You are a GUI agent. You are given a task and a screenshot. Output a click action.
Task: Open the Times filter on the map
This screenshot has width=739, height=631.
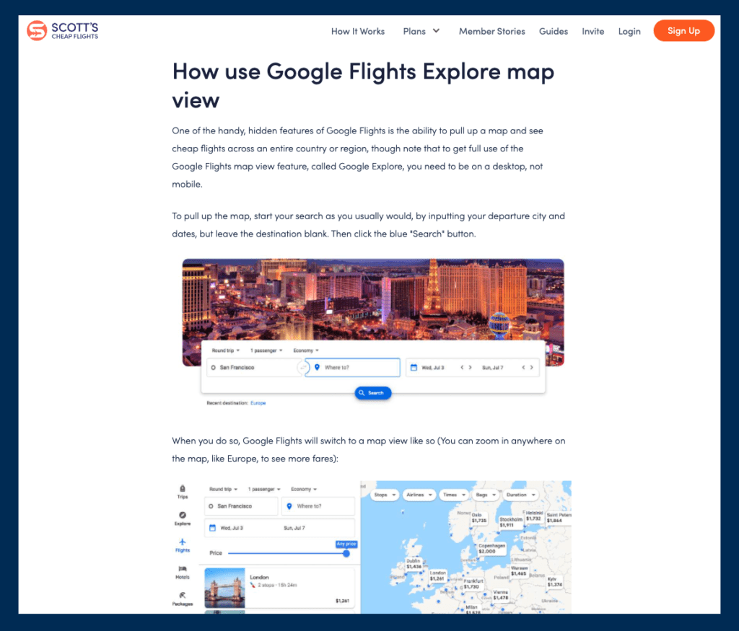pyautogui.click(x=454, y=495)
